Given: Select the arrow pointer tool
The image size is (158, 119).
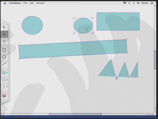Looking at the screenshot, I should [4, 27].
